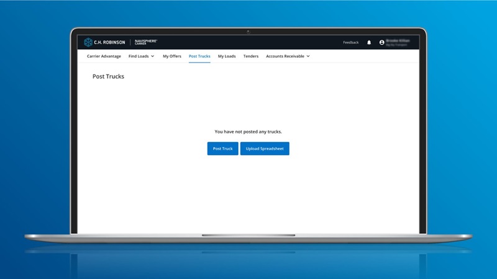Click the Post Trucks page heading
The width and height of the screenshot is (497, 279).
(108, 77)
